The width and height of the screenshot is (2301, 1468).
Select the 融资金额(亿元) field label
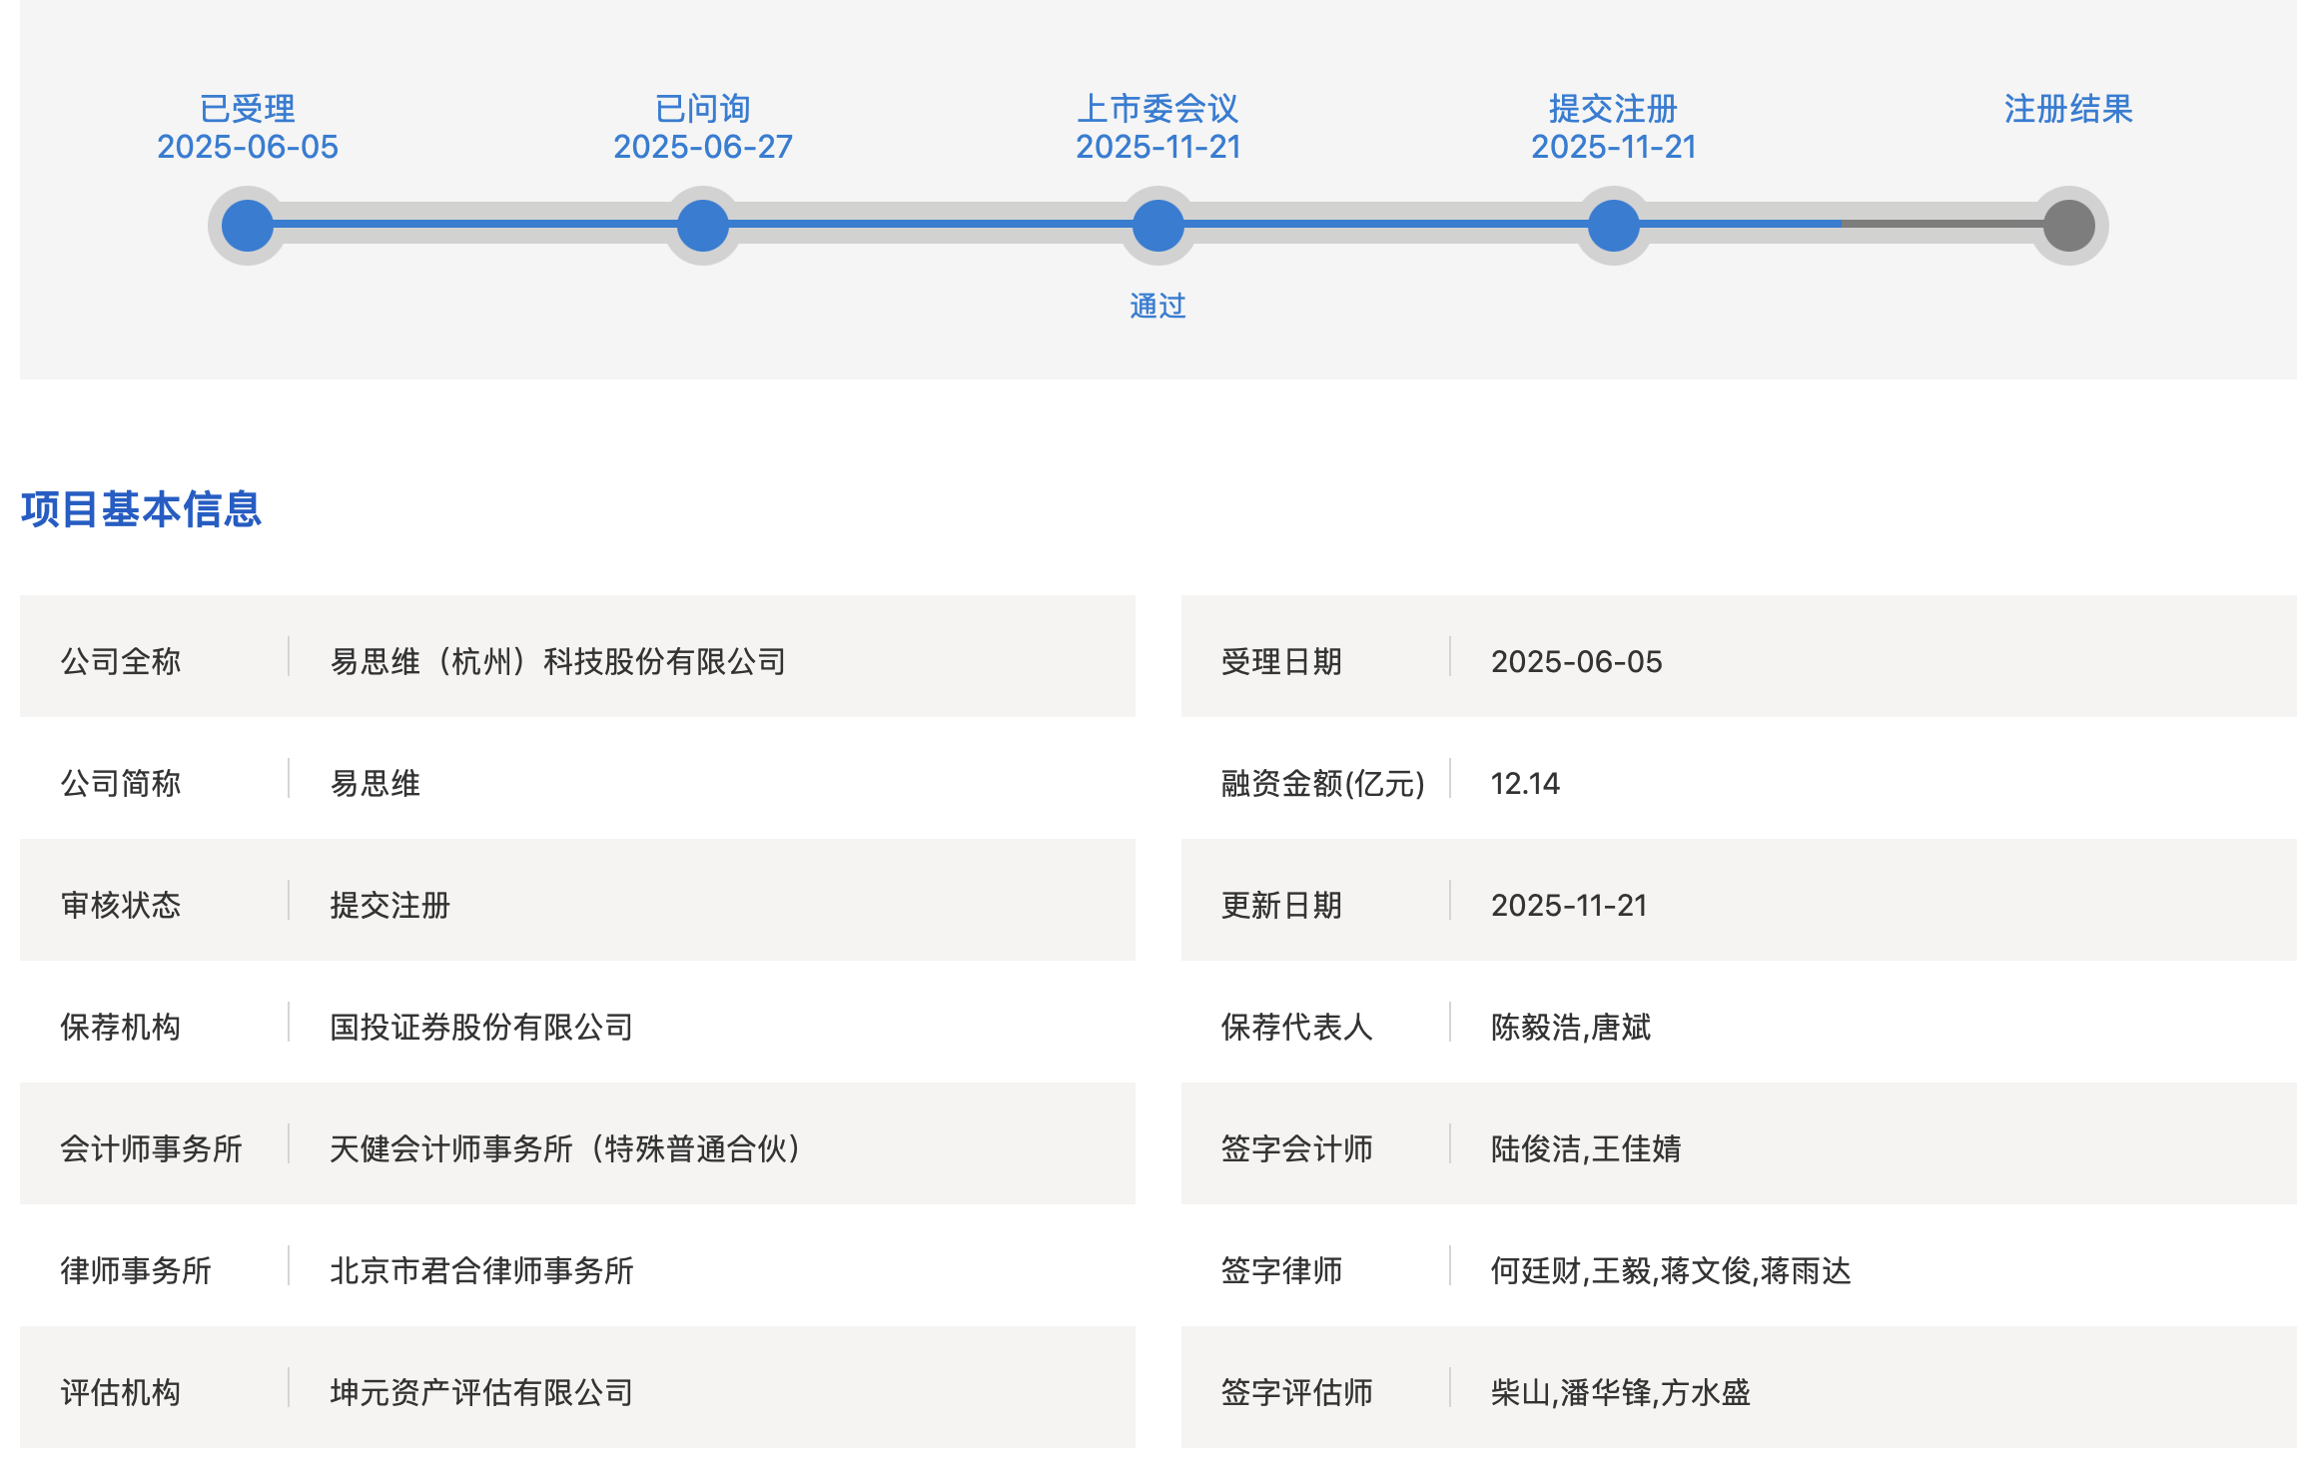point(1322,784)
